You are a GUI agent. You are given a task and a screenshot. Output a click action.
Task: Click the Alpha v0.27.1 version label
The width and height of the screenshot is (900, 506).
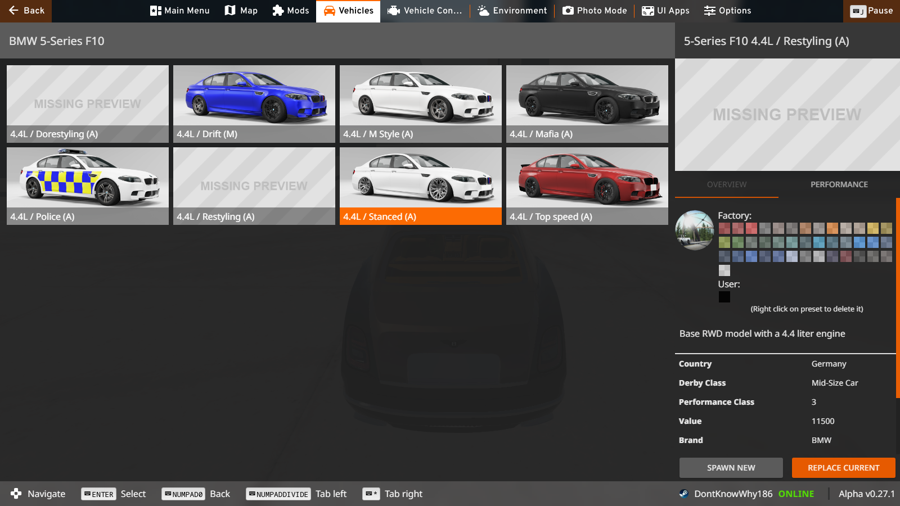pos(867,494)
